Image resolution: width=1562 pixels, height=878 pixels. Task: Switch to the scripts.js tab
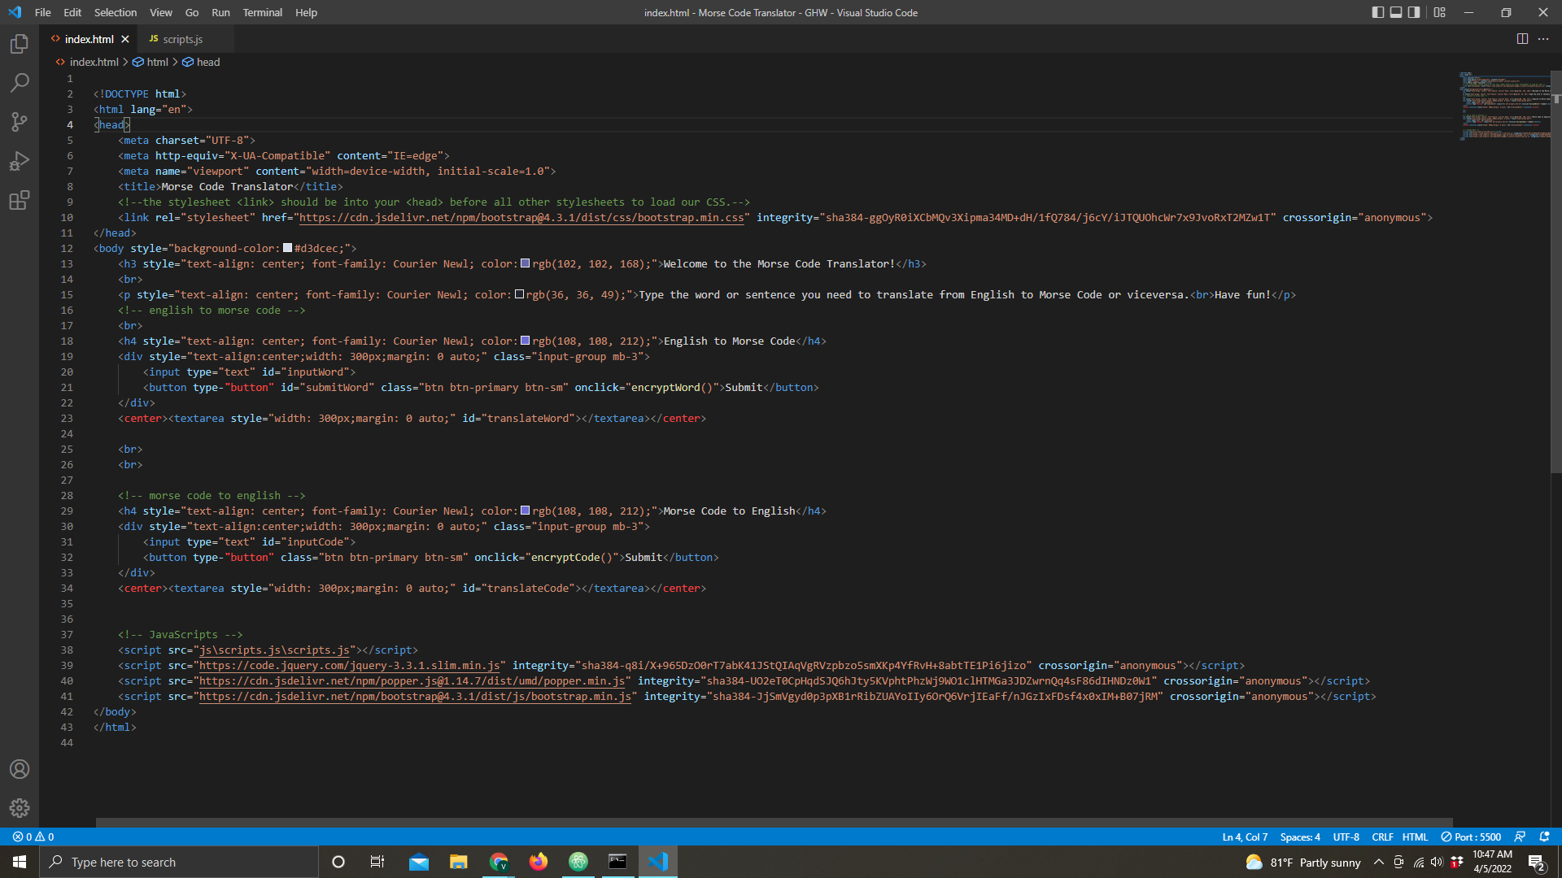[183, 38]
